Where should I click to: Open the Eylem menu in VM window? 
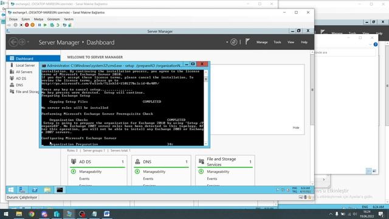coord(26,19)
